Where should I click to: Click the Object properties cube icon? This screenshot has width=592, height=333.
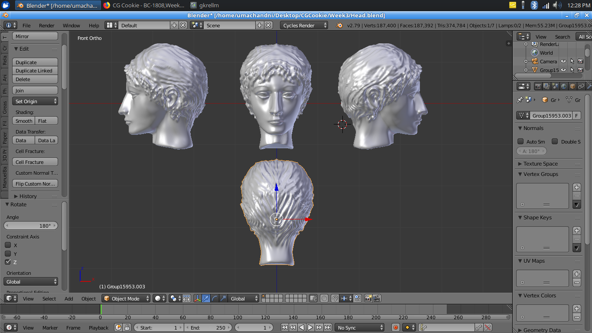572,86
